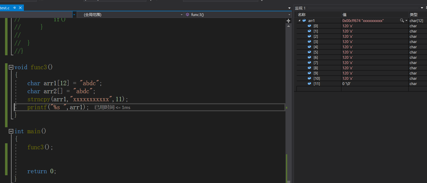
Task: Click the 已用时间 <= 1ms perf tip
Action: pyautogui.click(x=112, y=107)
